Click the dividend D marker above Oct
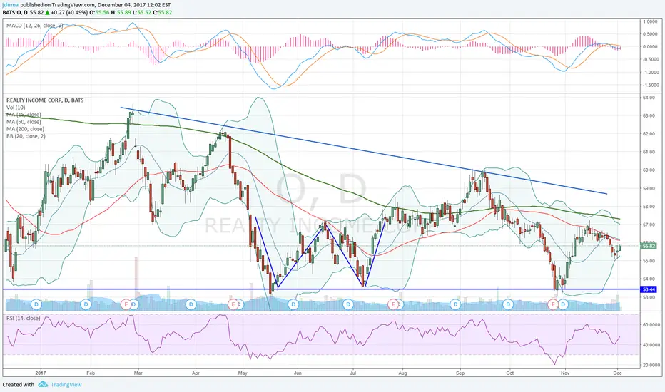The image size is (665, 392). tap(508, 304)
